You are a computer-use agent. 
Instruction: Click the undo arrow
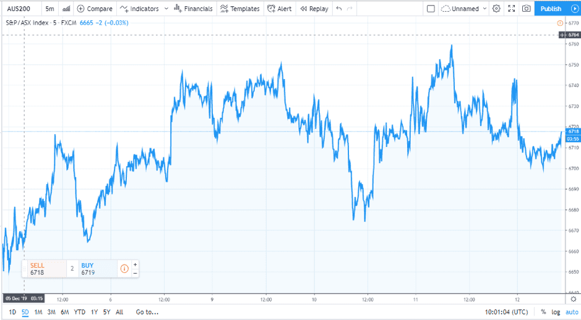pos(338,9)
